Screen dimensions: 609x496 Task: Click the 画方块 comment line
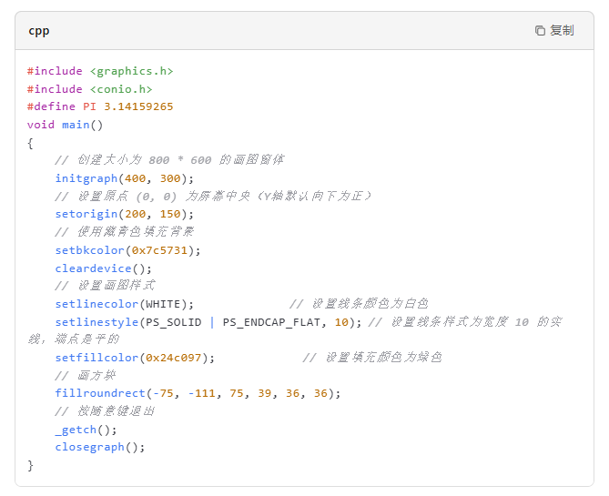pyautogui.click(x=85, y=376)
